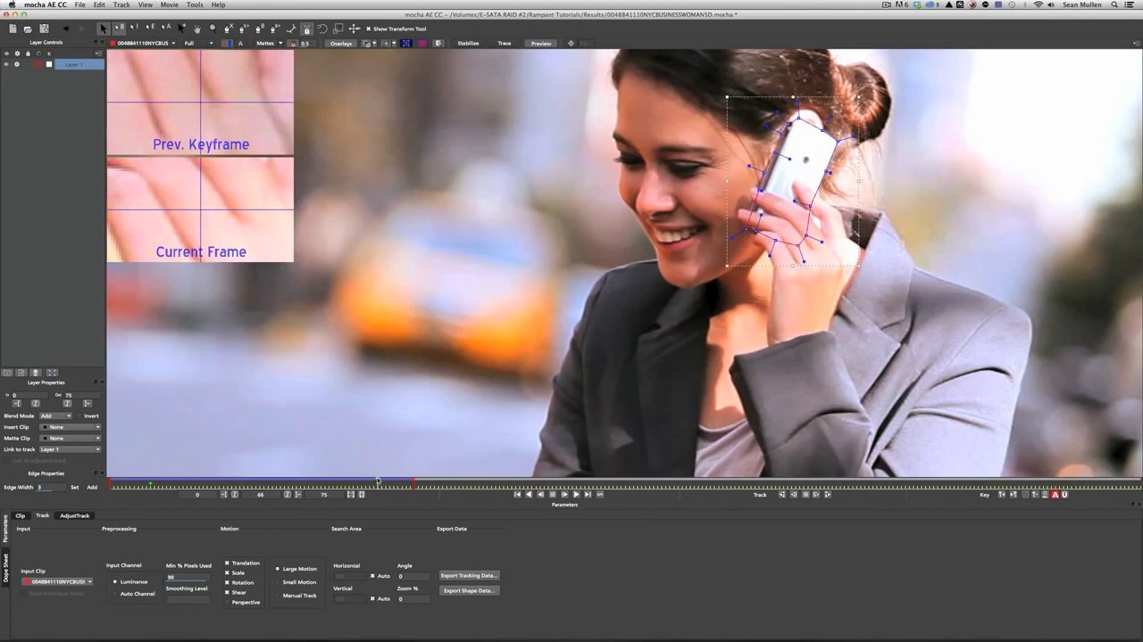Open the Blend Mode Add dropdown
This screenshot has width=1143, height=642.
click(x=55, y=416)
